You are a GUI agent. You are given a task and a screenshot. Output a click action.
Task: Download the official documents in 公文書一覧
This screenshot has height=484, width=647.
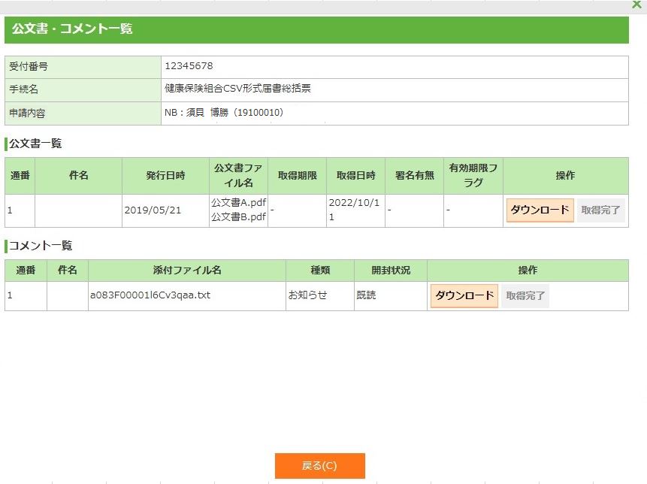(540, 210)
